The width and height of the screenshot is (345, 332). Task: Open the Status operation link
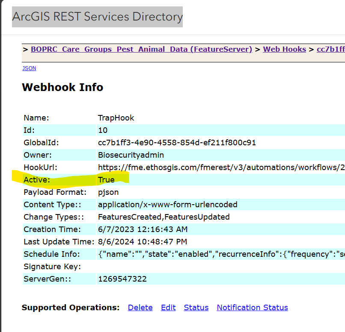click(196, 308)
